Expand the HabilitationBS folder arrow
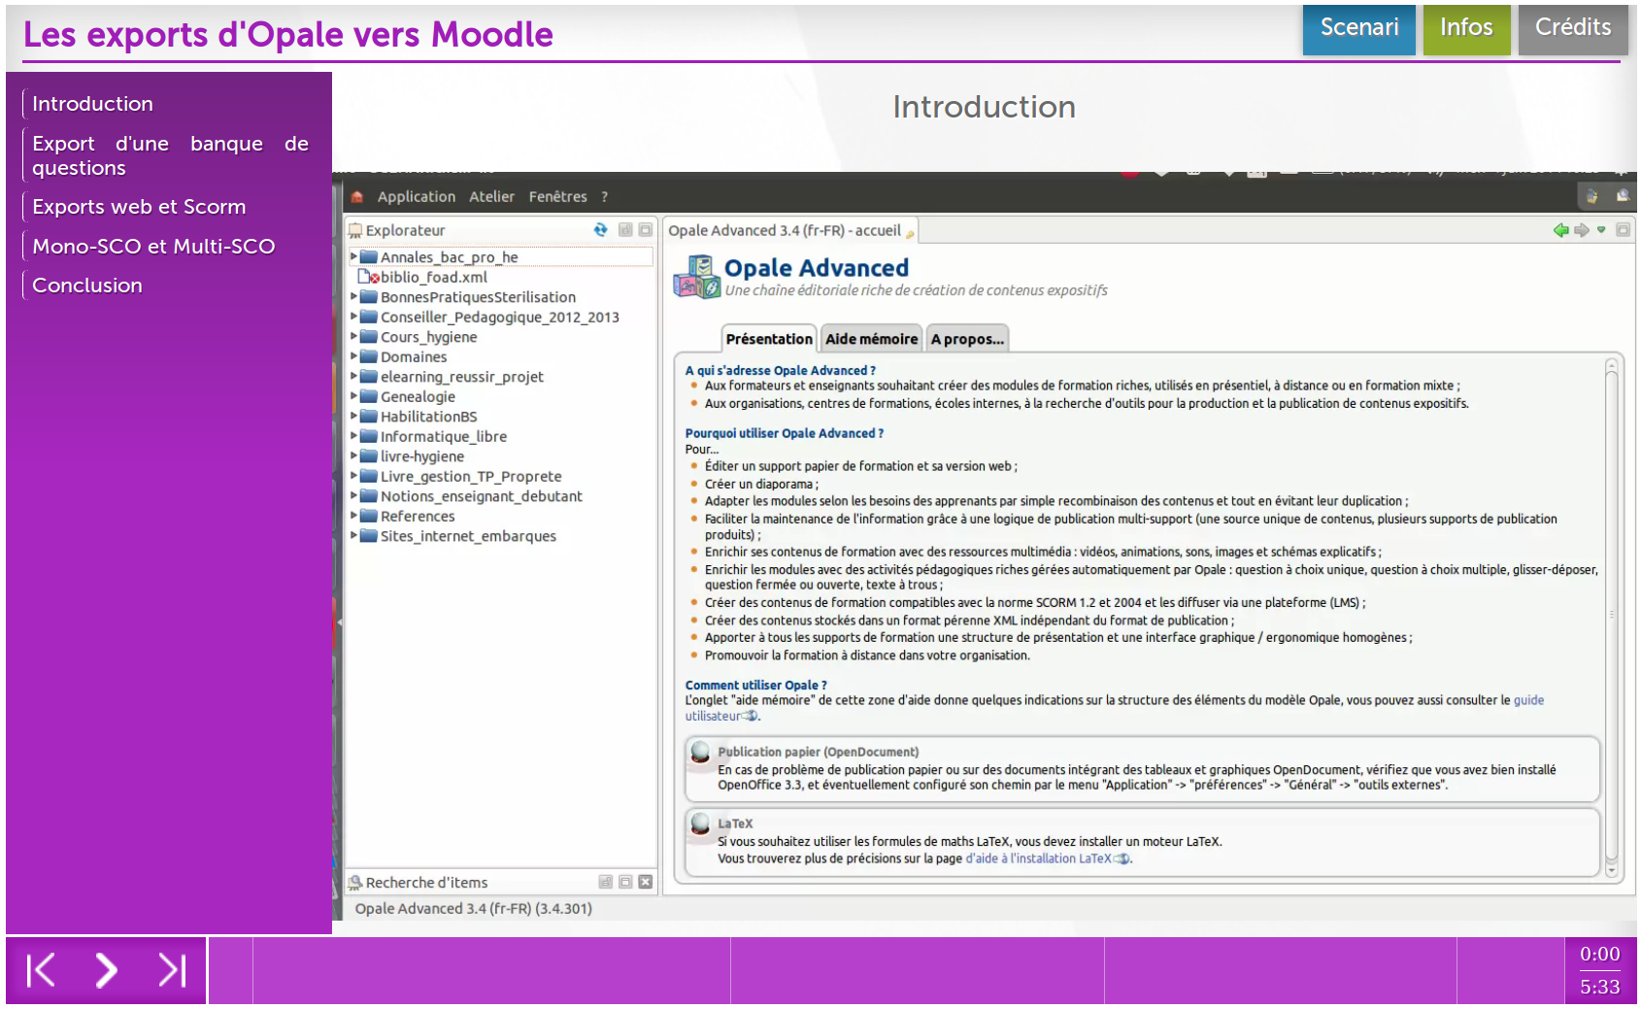 point(354,417)
